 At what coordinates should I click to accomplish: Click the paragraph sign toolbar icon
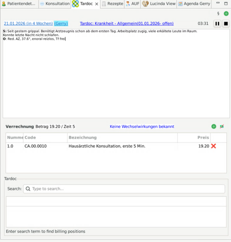pos(218,13)
